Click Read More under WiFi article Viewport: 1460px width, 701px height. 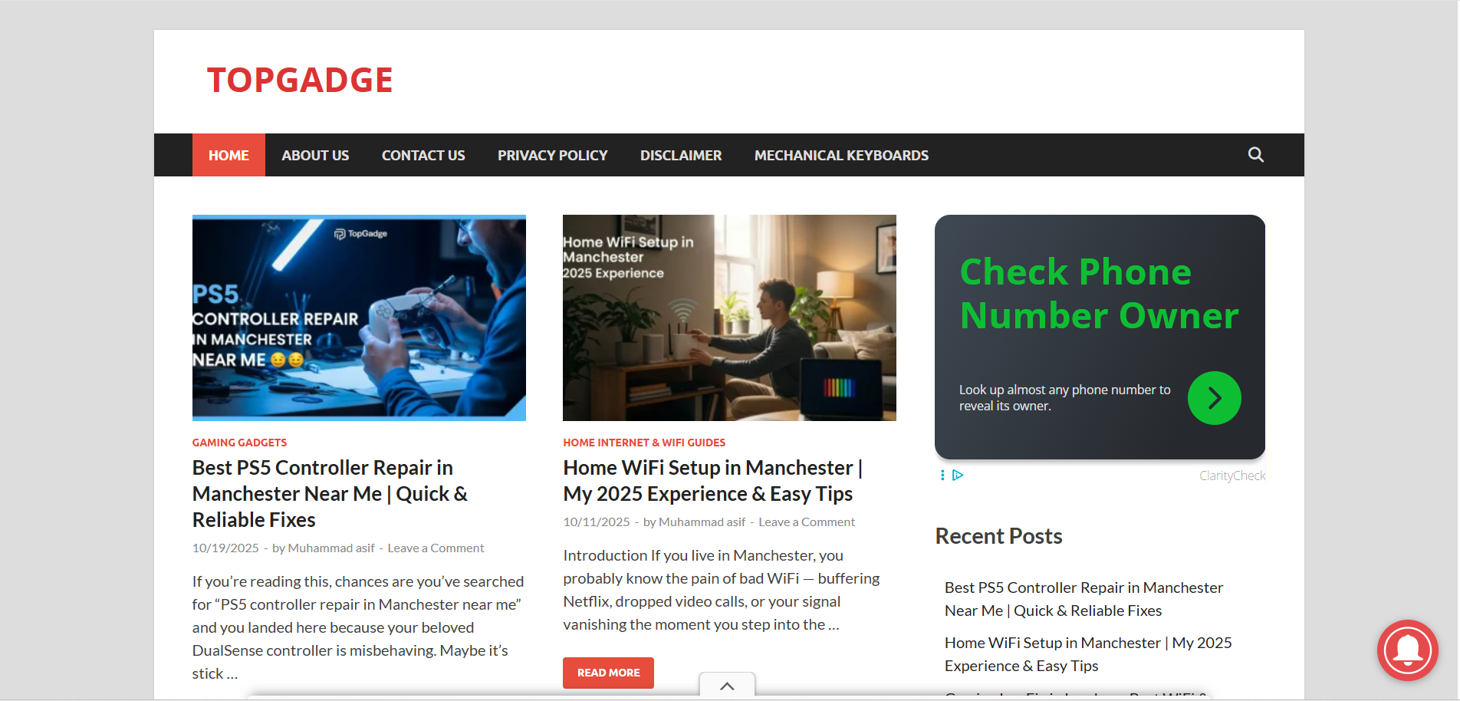608,673
